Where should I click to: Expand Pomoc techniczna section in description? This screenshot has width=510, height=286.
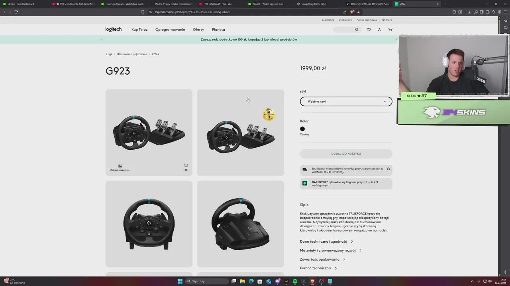[318, 268]
